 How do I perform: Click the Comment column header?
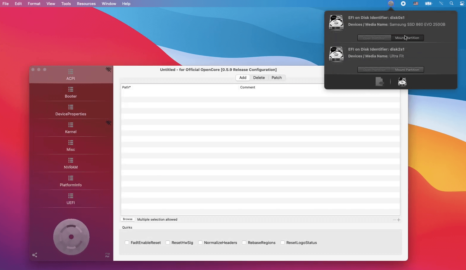point(319,87)
